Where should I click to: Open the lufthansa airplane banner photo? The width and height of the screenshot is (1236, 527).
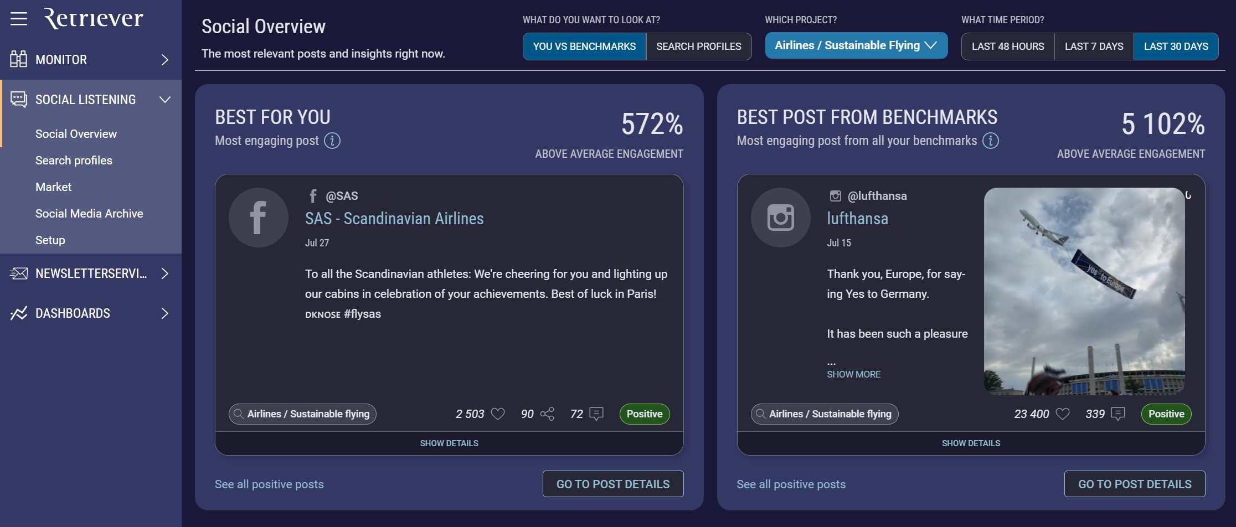(1084, 291)
